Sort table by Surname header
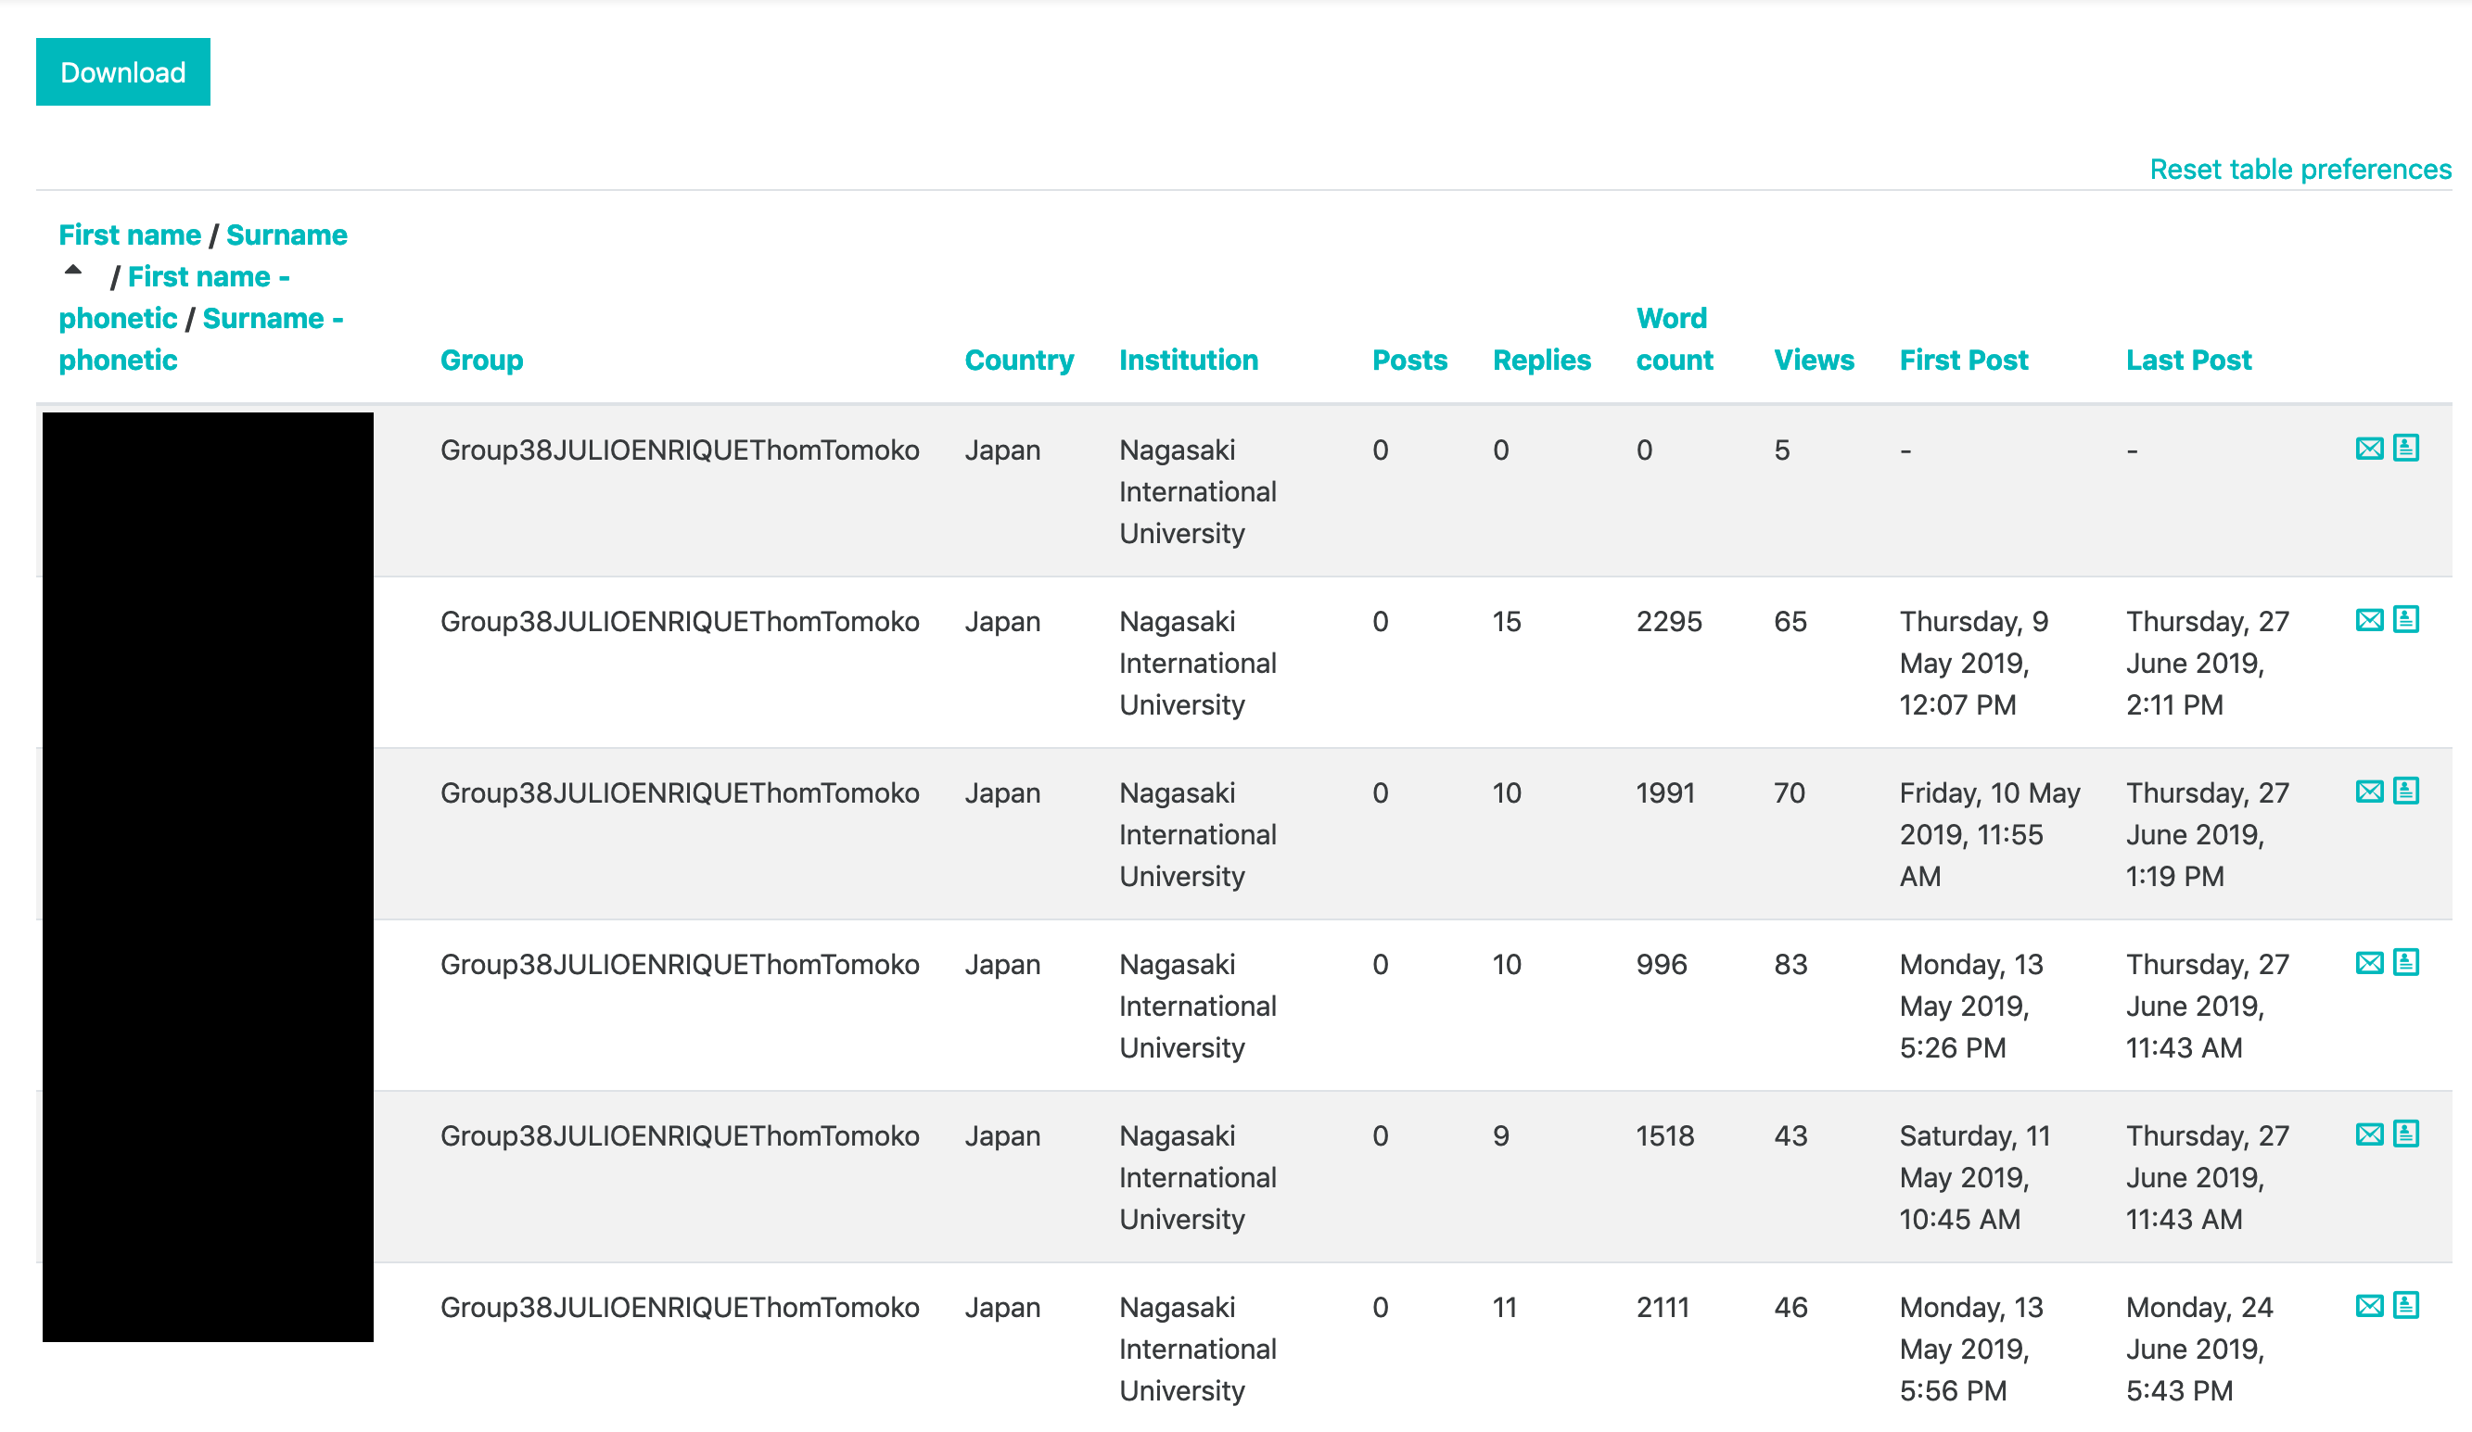The height and width of the screenshot is (1432, 2472). point(287,234)
